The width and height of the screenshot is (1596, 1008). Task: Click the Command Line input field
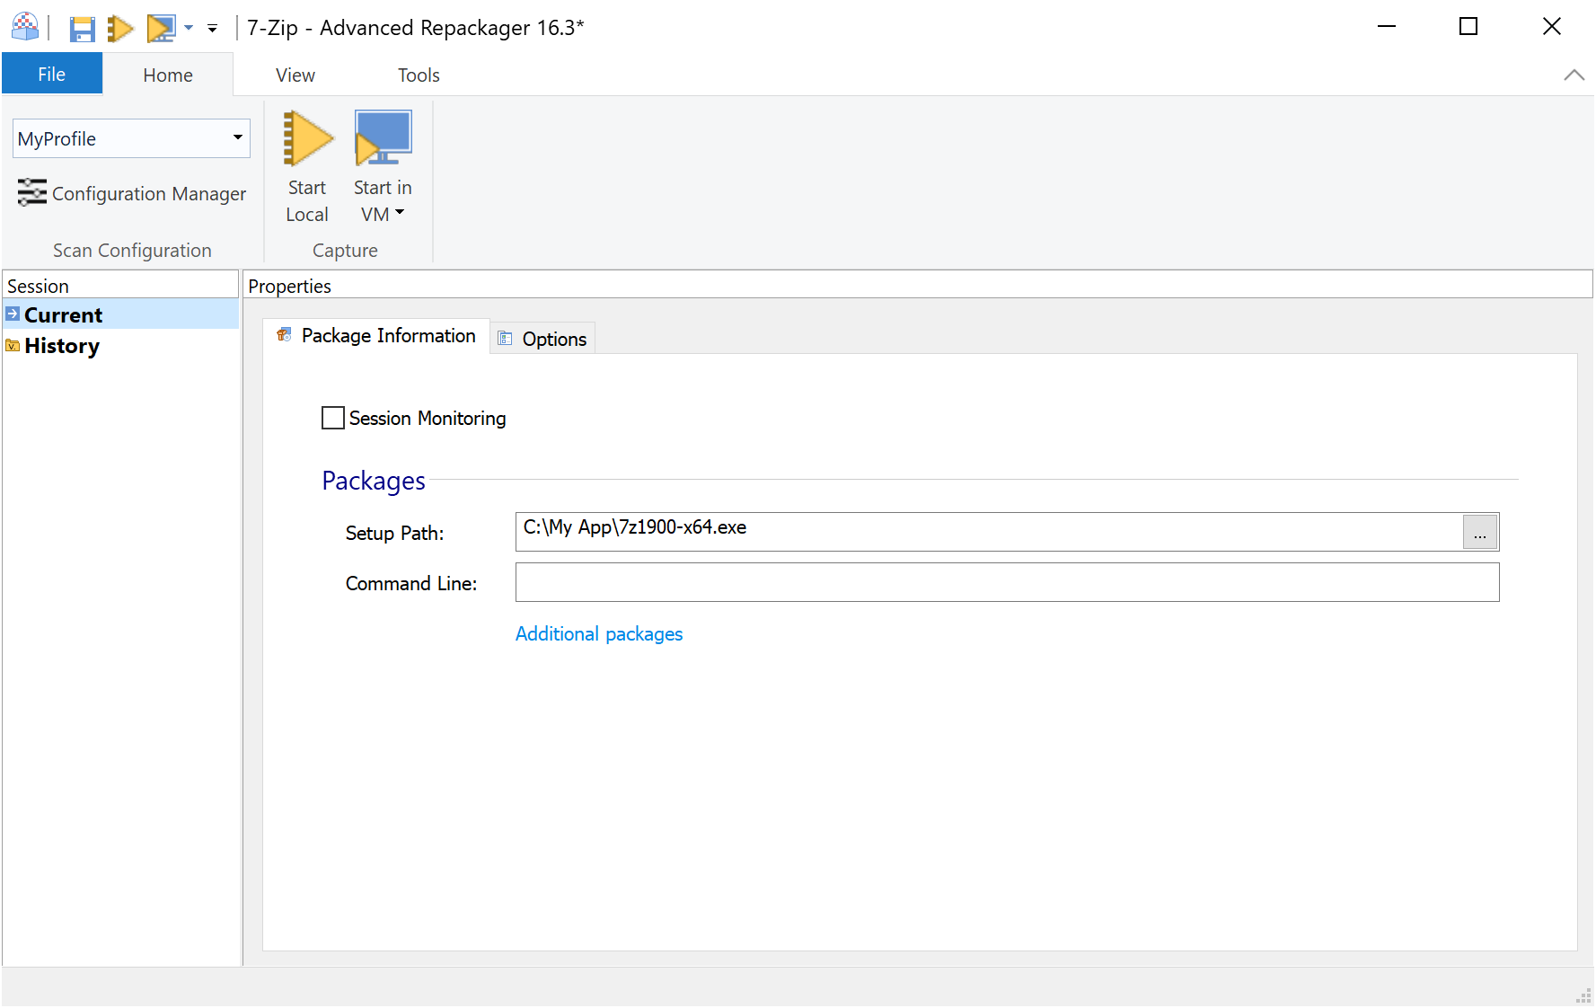1007,582
